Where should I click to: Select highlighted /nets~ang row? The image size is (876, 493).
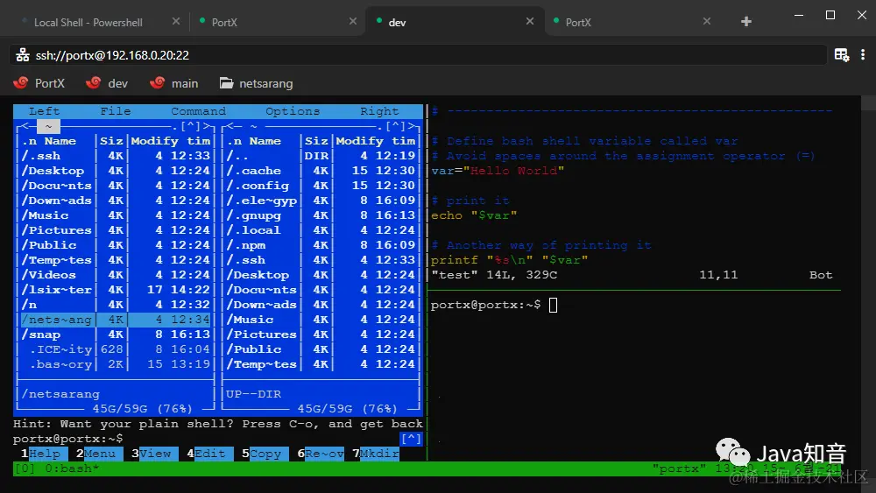[x=116, y=320]
